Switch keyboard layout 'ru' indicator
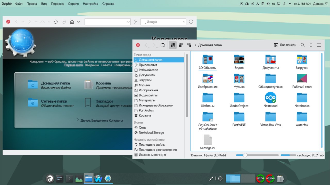 (274, 4)
